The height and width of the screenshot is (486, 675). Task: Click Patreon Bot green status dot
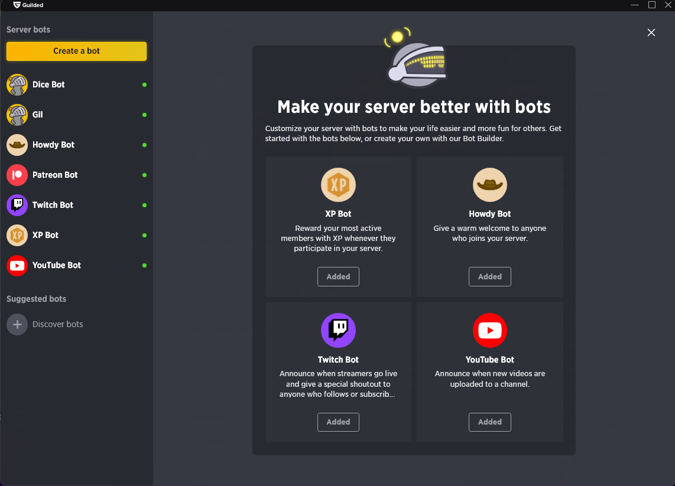[x=145, y=175]
